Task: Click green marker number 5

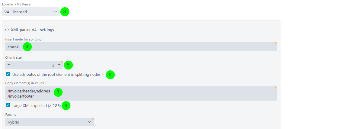Action: click(68, 65)
